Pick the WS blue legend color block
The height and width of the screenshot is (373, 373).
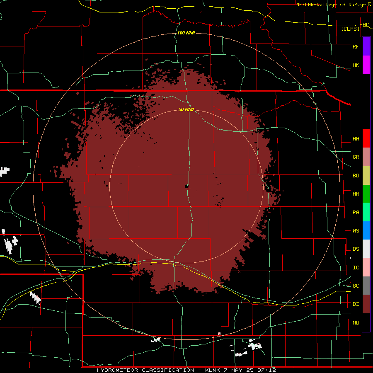point(366,230)
